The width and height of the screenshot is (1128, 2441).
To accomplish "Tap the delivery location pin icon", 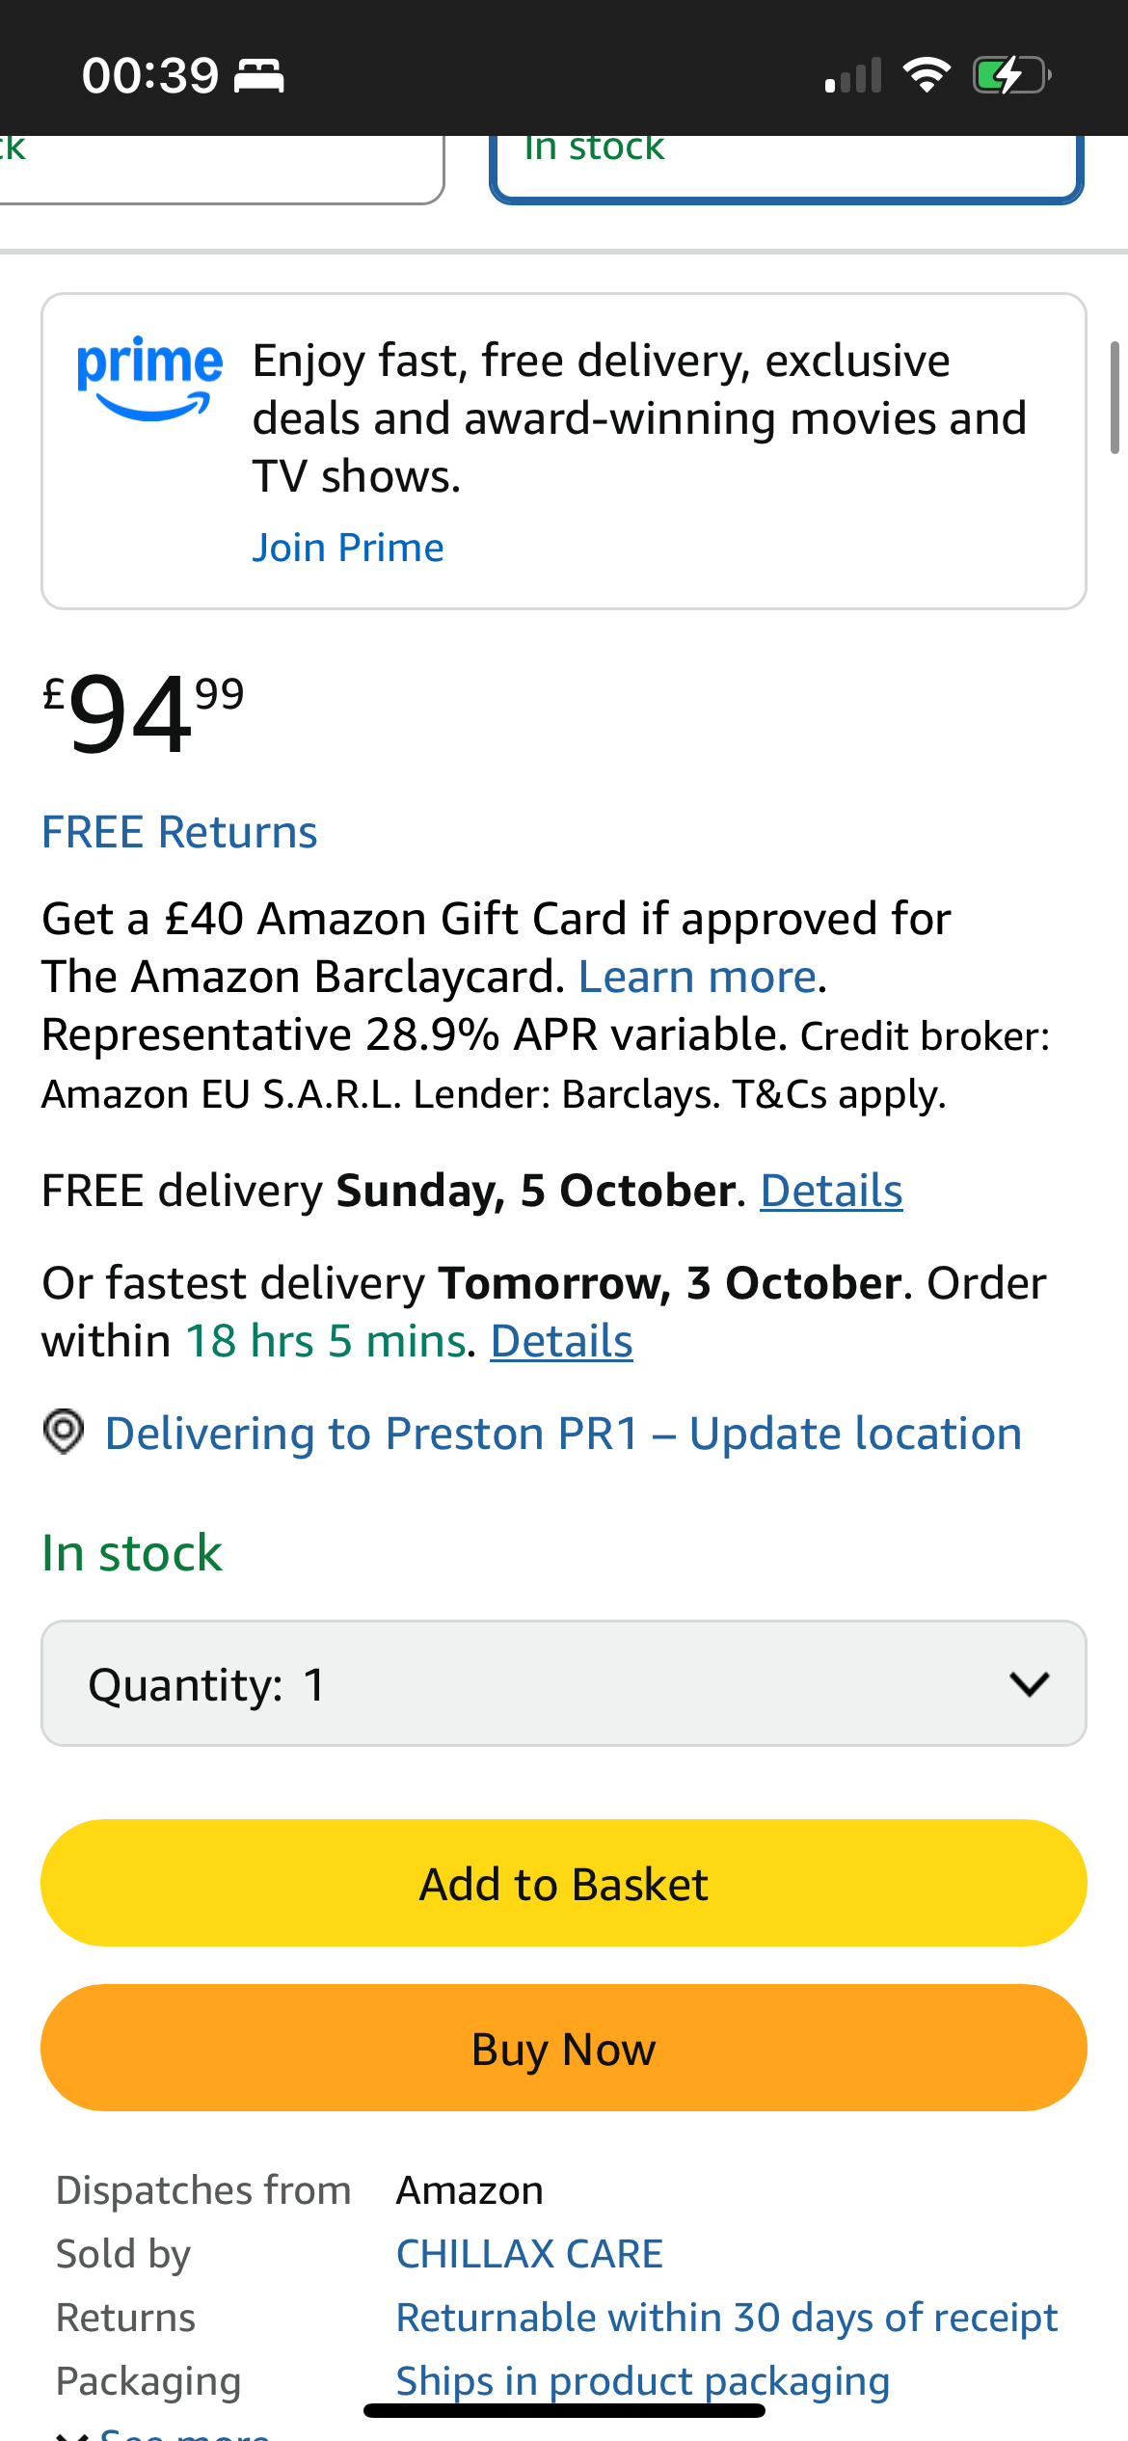I will pyautogui.click(x=64, y=1432).
